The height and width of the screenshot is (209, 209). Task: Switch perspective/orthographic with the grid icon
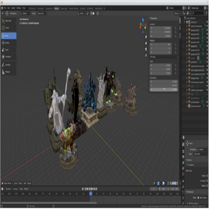146,55
